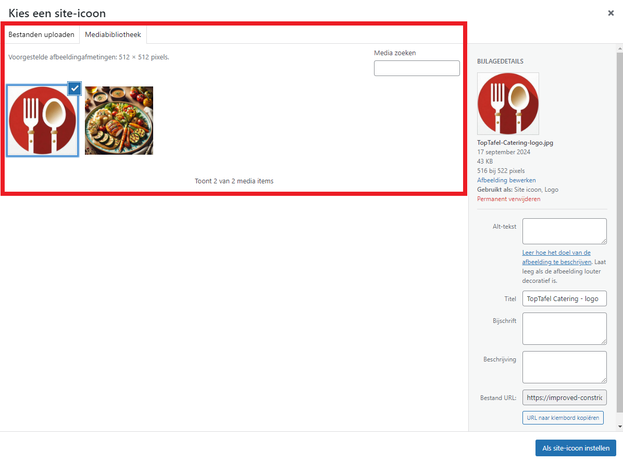Viewport: 623px width, 462px height.
Task: Select the food plate image thumbnail
Action: click(119, 120)
